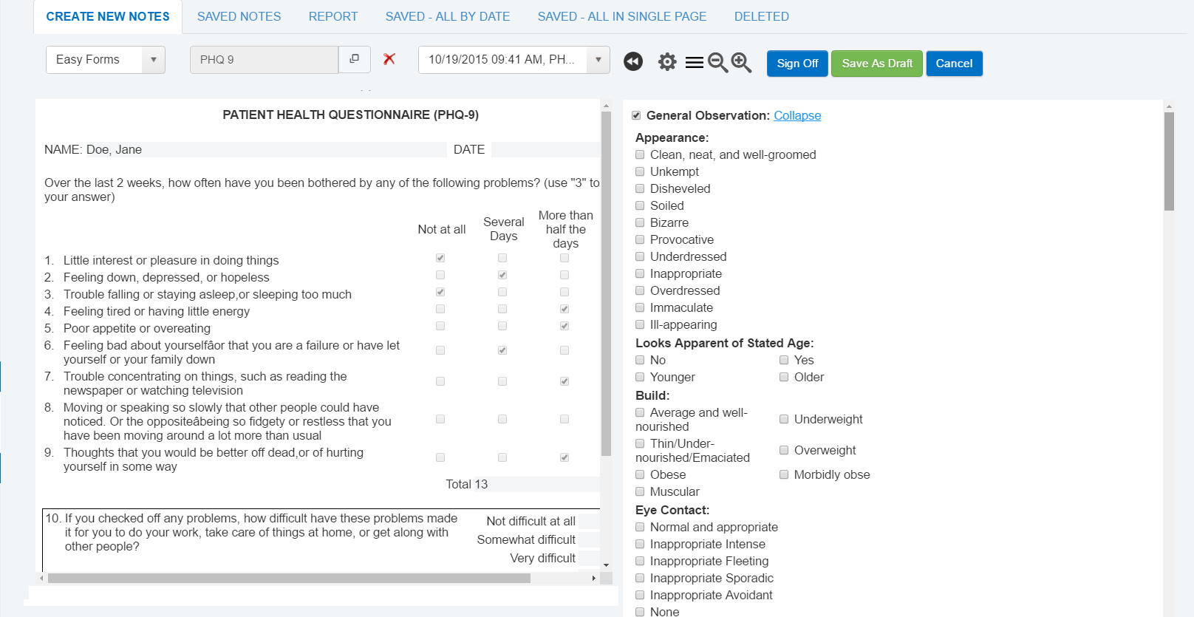1194x617 pixels.
Task: Tick the Disheveled appearance checkbox
Action: 640,188
